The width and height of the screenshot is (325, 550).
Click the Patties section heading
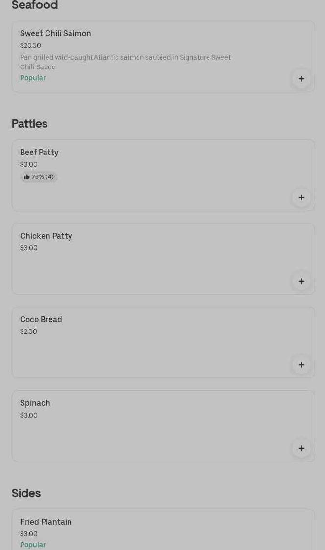pyautogui.click(x=29, y=124)
